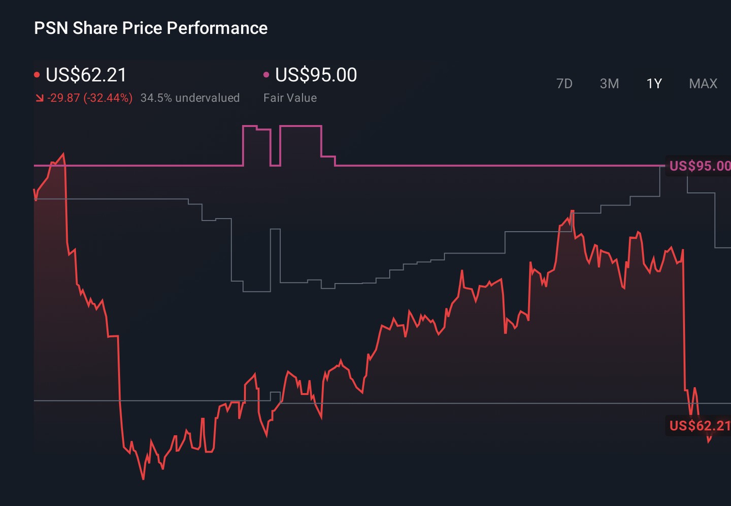Click the lowest trough of red price line
The image size is (731, 506).
(143, 478)
